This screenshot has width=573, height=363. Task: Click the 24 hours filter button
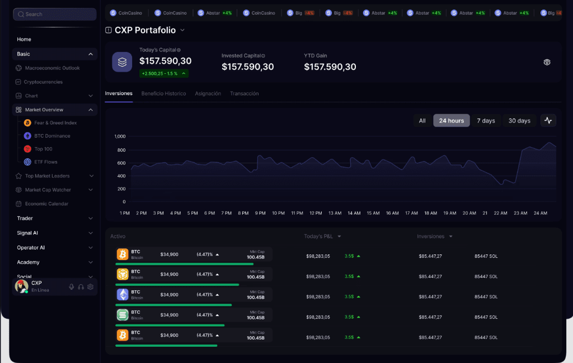[x=451, y=120]
